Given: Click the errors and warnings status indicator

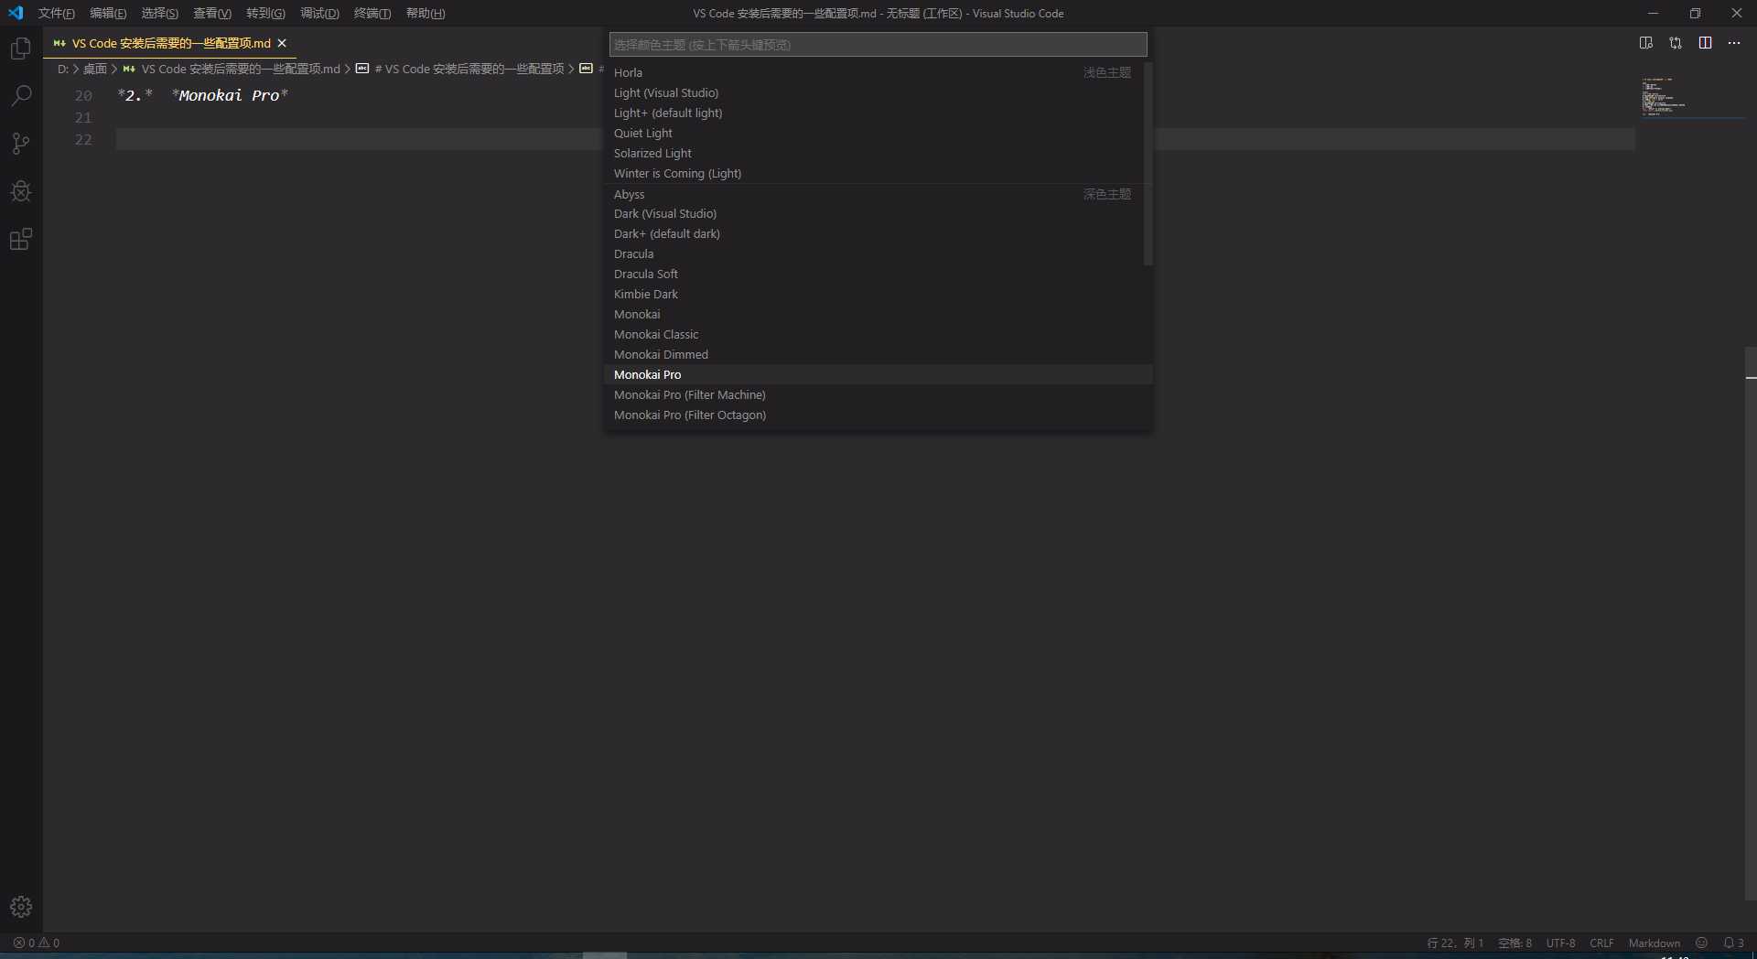Looking at the screenshot, I should click(x=37, y=943).
